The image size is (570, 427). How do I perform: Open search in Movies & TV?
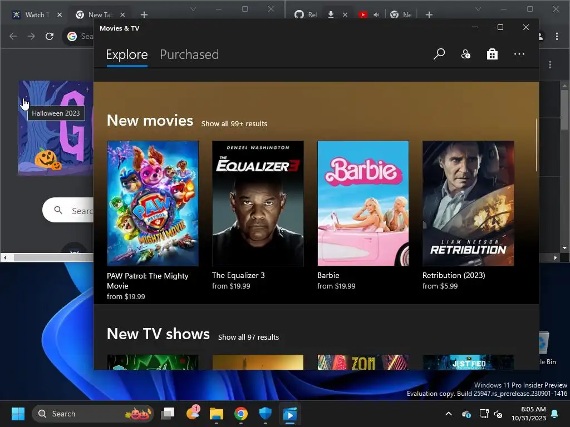pyautogui.click(x=439, y=54)
